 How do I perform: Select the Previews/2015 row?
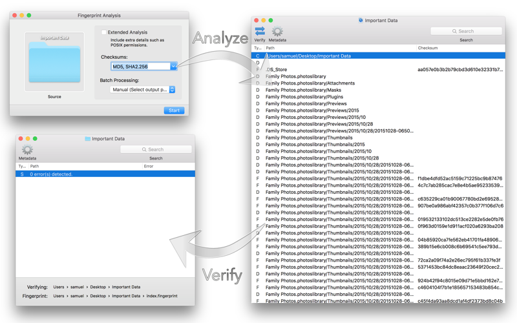(378, 110)
